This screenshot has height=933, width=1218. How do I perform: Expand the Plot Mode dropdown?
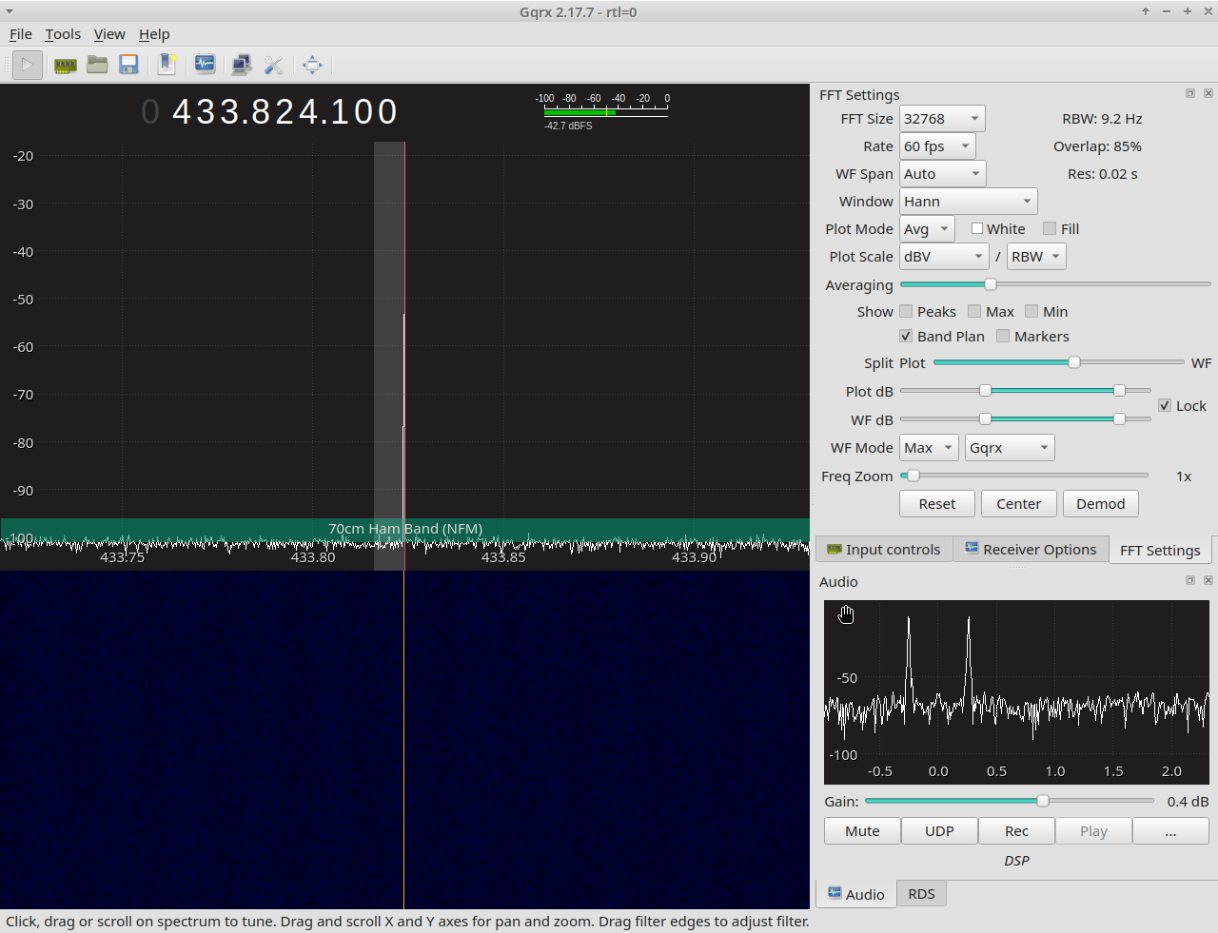click(927, 229)
